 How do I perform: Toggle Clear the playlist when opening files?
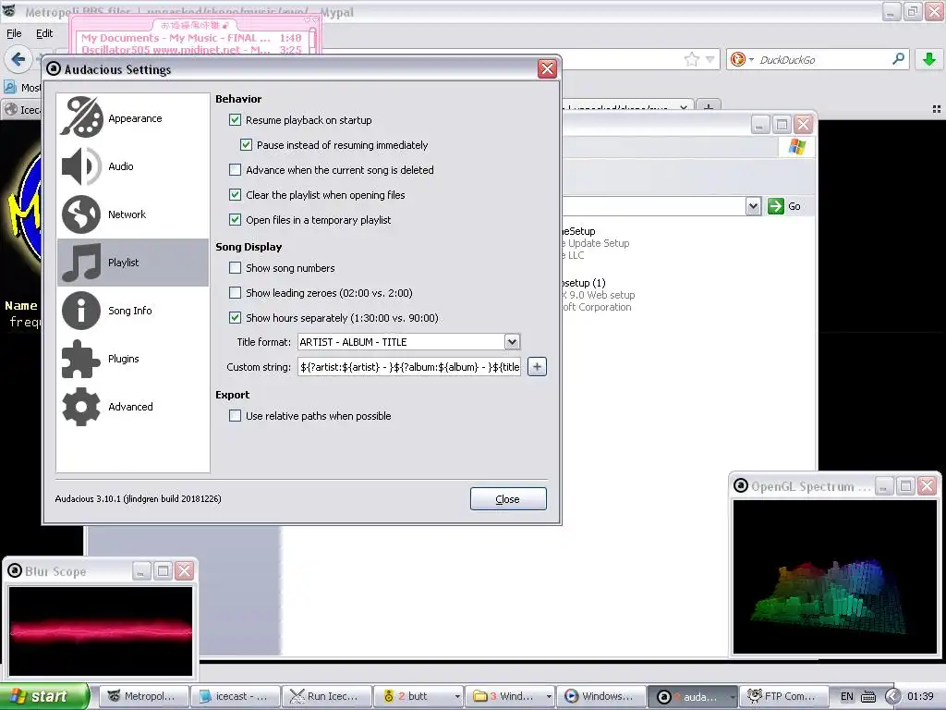point(236,195)
